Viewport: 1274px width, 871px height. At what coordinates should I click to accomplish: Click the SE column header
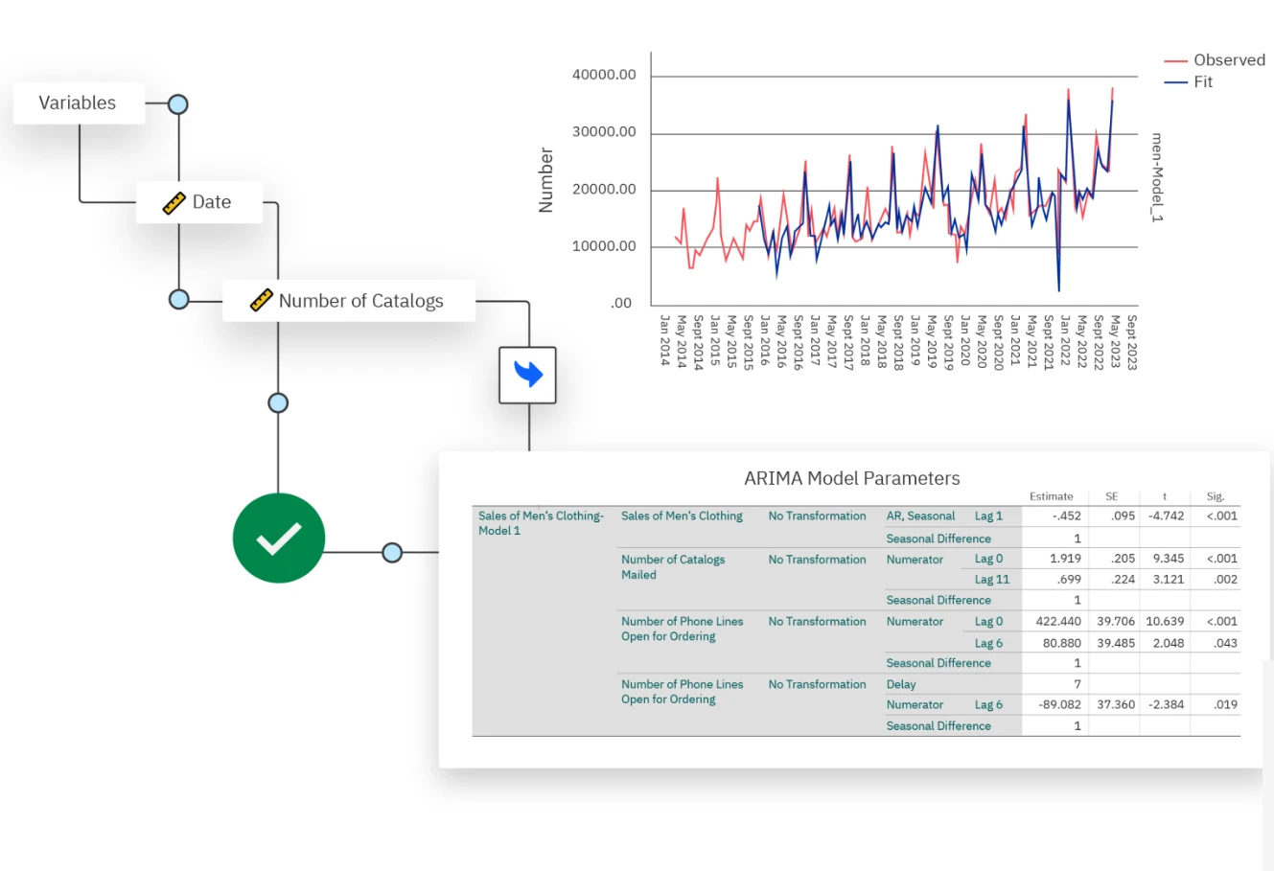(x=1111, y=496)
